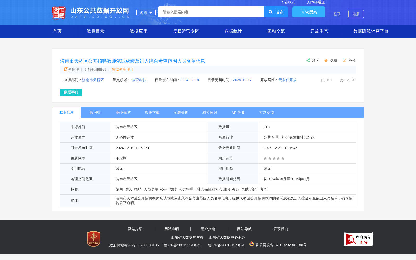The image size is (416, 260).
Task: Switch to the 数据预览 tab
Action: (124, 113)
